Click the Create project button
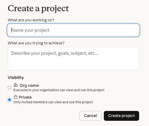Screen dimensions: 149x126 (x=121, y=116)
